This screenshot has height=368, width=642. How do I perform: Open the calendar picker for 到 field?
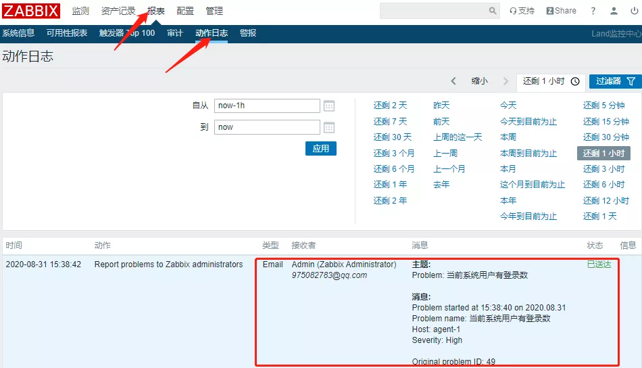click(x=329, y=127)
